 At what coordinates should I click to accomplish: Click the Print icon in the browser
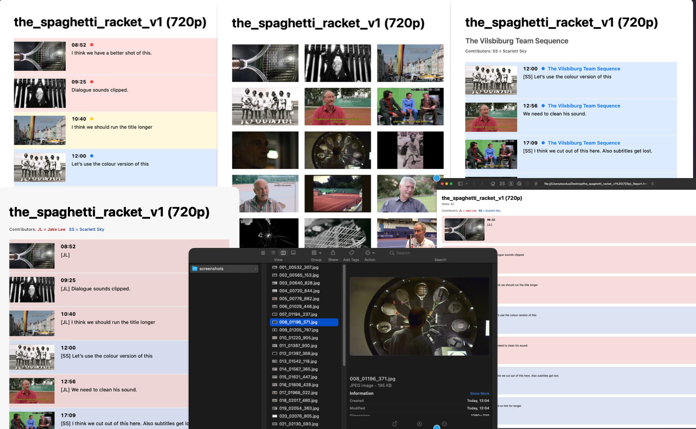(518, 184)
